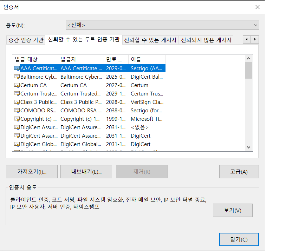This screenshot has height=251, width=292.
Task: Open the 신뢰되지 않은 게시자 tab
Action: coord(206,40)
